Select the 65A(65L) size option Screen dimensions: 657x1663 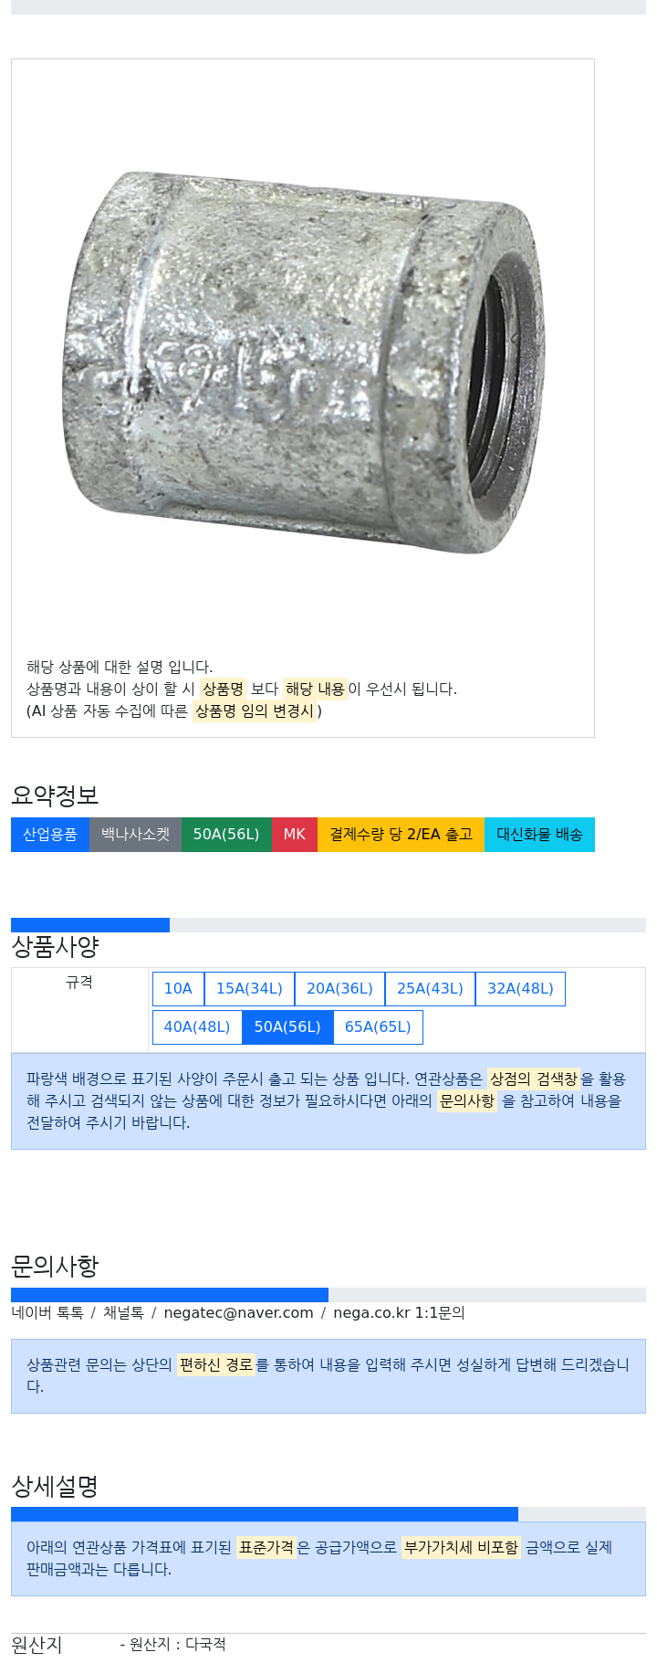click(x=378, y=1026)
